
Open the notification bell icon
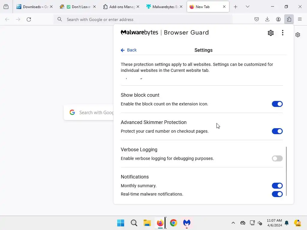pyautogui.click(x=287, y=223)
